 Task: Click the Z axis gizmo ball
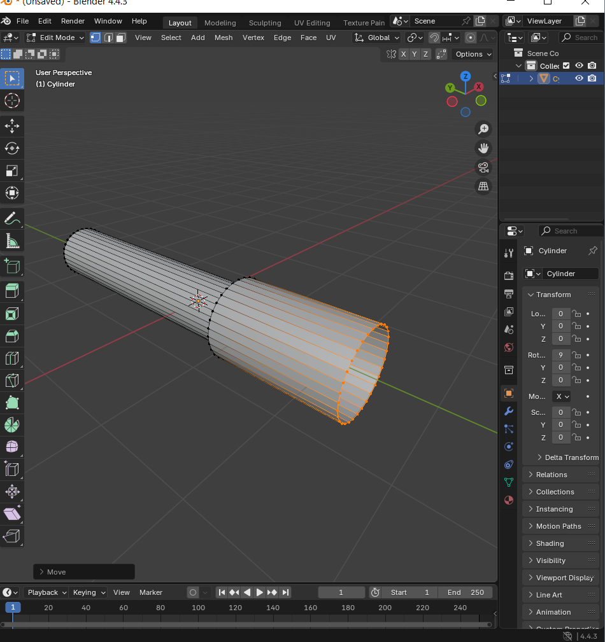[466, 76]
